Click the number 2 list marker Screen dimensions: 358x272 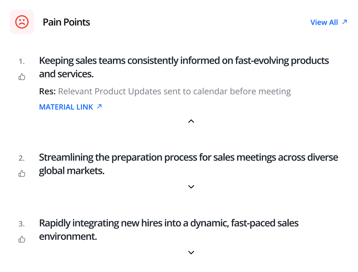point(21,158)
